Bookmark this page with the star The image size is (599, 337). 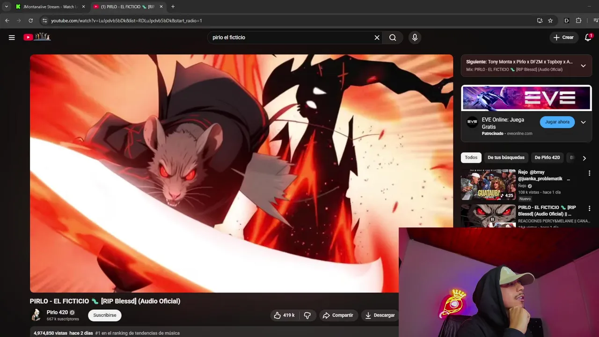coord(550,21)
